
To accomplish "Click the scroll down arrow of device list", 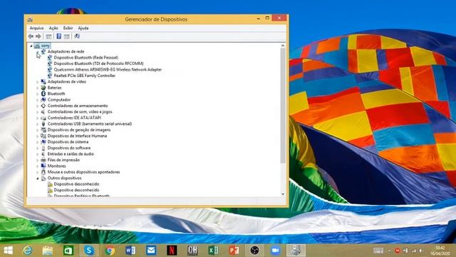I will tap(283, 194).
